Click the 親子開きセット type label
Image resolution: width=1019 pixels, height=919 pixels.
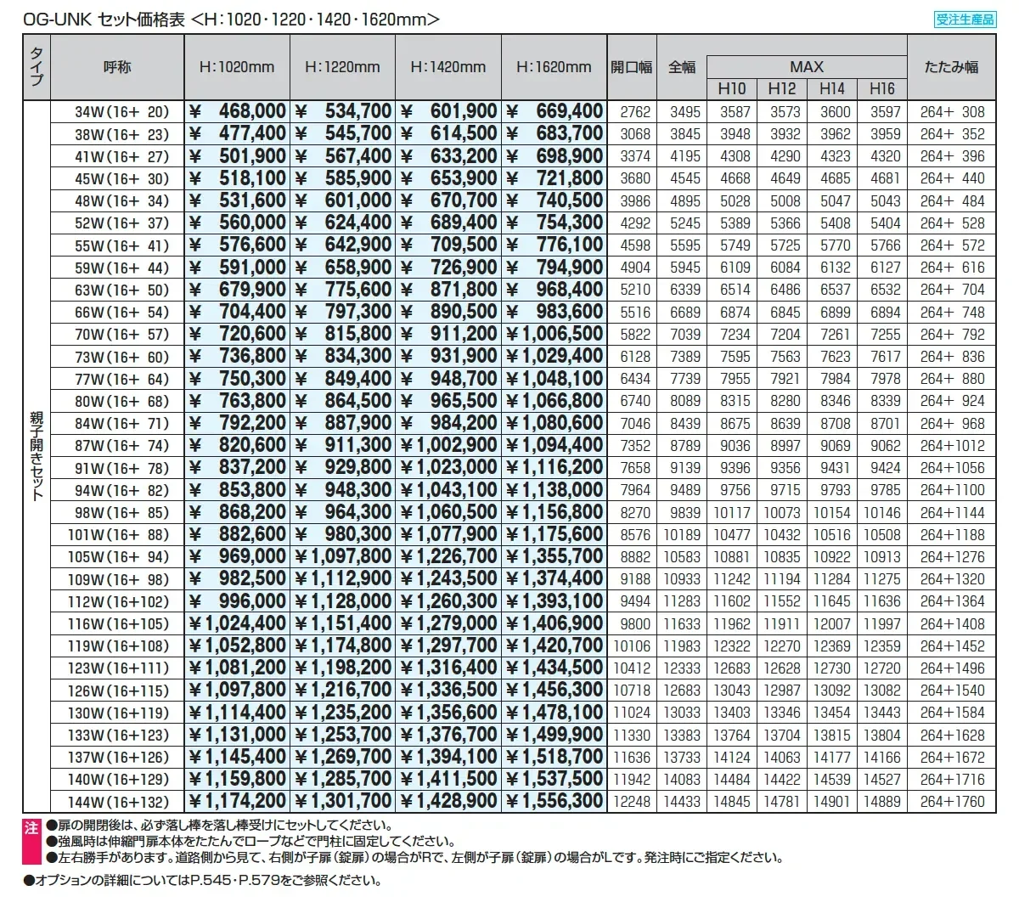pos(37,456)
